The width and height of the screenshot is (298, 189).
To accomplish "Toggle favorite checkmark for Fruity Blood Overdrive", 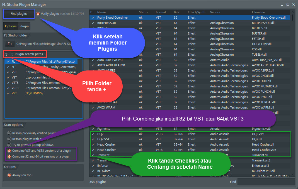I will point(93,18).
